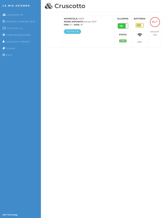The height and width of the screenshot is (218, 164).
Task: Open Report Giornalieri in sidebar
Action: click(19, 22)
